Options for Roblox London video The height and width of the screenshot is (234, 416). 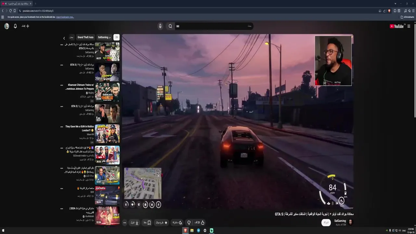coord(62,126)
